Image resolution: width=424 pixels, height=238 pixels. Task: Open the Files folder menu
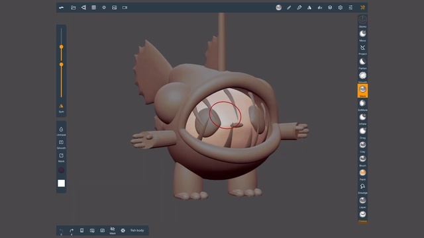[x=74, y=7]
